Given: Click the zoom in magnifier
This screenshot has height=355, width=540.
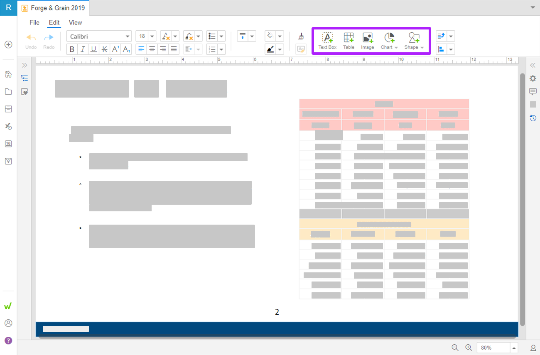Looking at the screenshot, I should 469,348.
